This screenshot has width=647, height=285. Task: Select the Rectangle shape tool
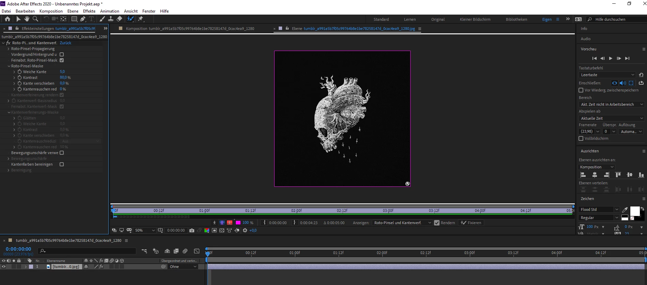(74, 19)
